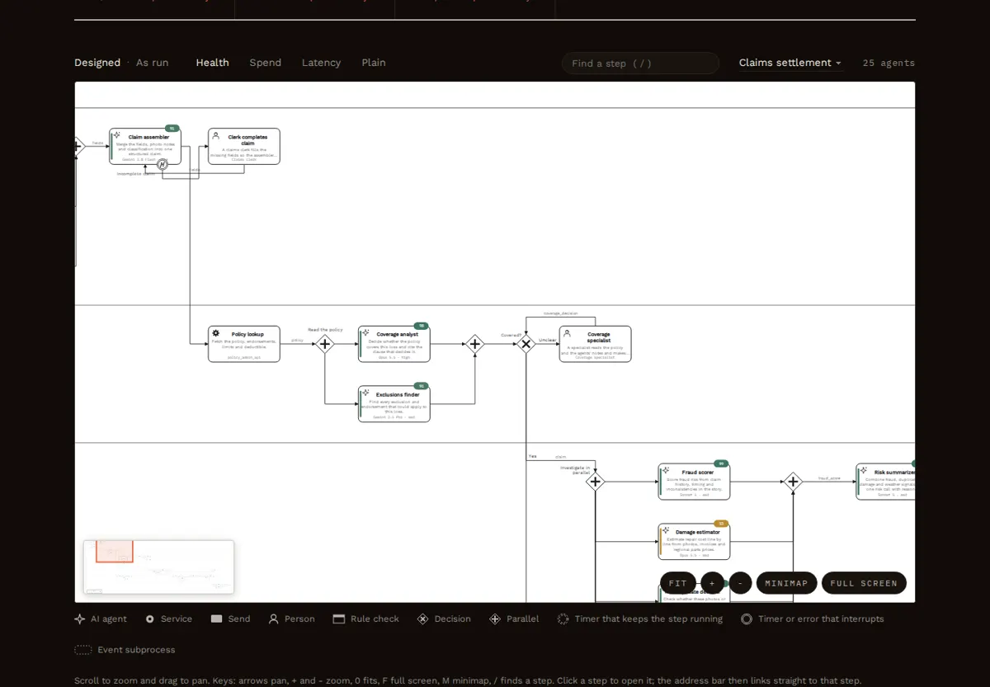The height and width of the screenshot is (687, 990).
Task: Click the non-interrupting timer legend icon
Action: point(563,619)
